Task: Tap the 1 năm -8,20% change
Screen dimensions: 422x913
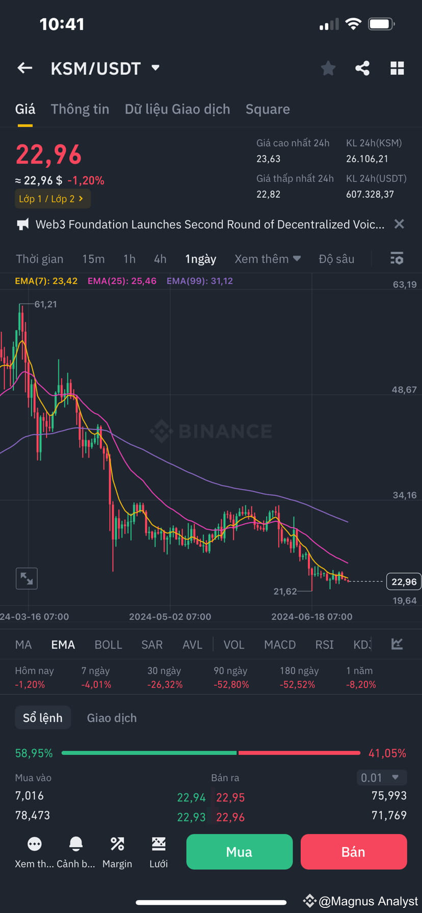Action: coord(361,678)
